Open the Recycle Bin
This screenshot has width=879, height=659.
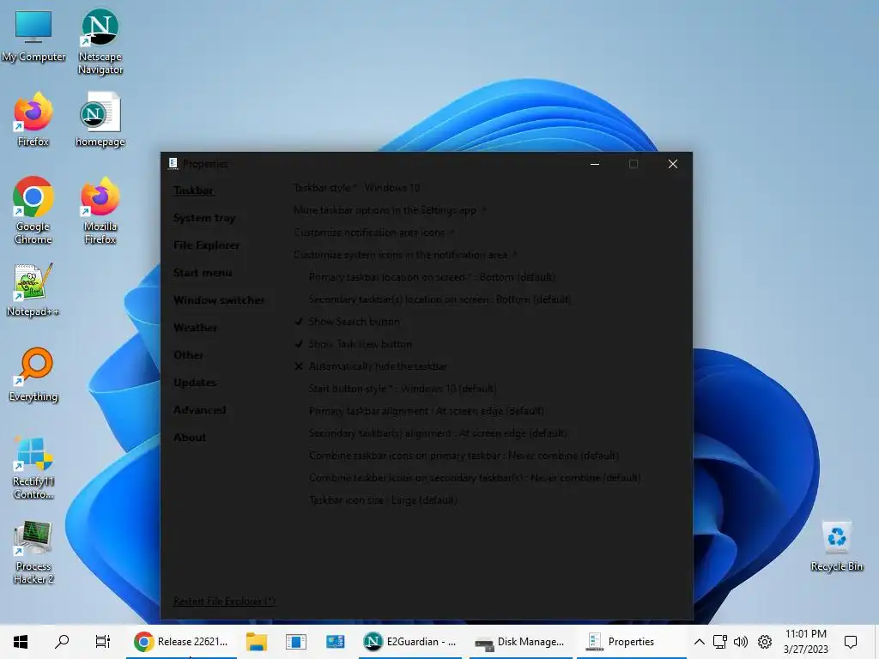[836, 545]
